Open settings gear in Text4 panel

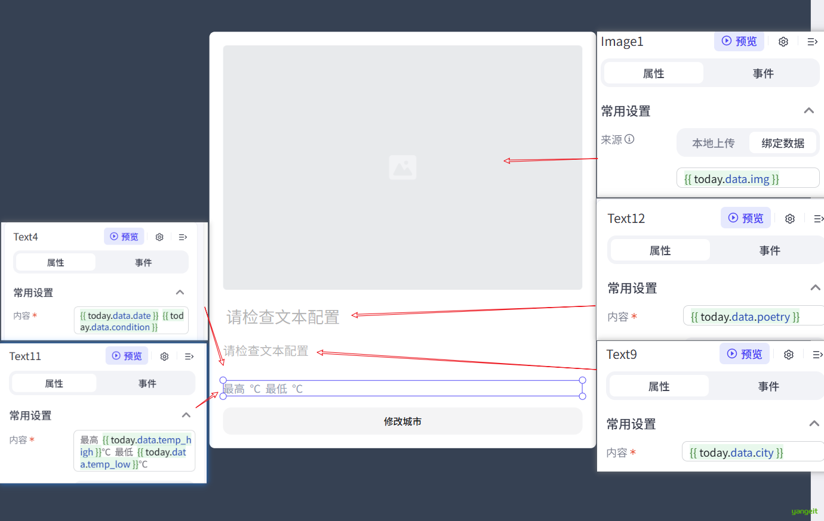click(159, 237)
